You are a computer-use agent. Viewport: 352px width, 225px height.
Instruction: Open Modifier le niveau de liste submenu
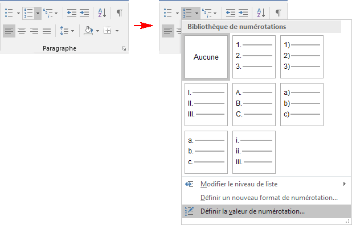pyautogui.click(x=266, y=184)
